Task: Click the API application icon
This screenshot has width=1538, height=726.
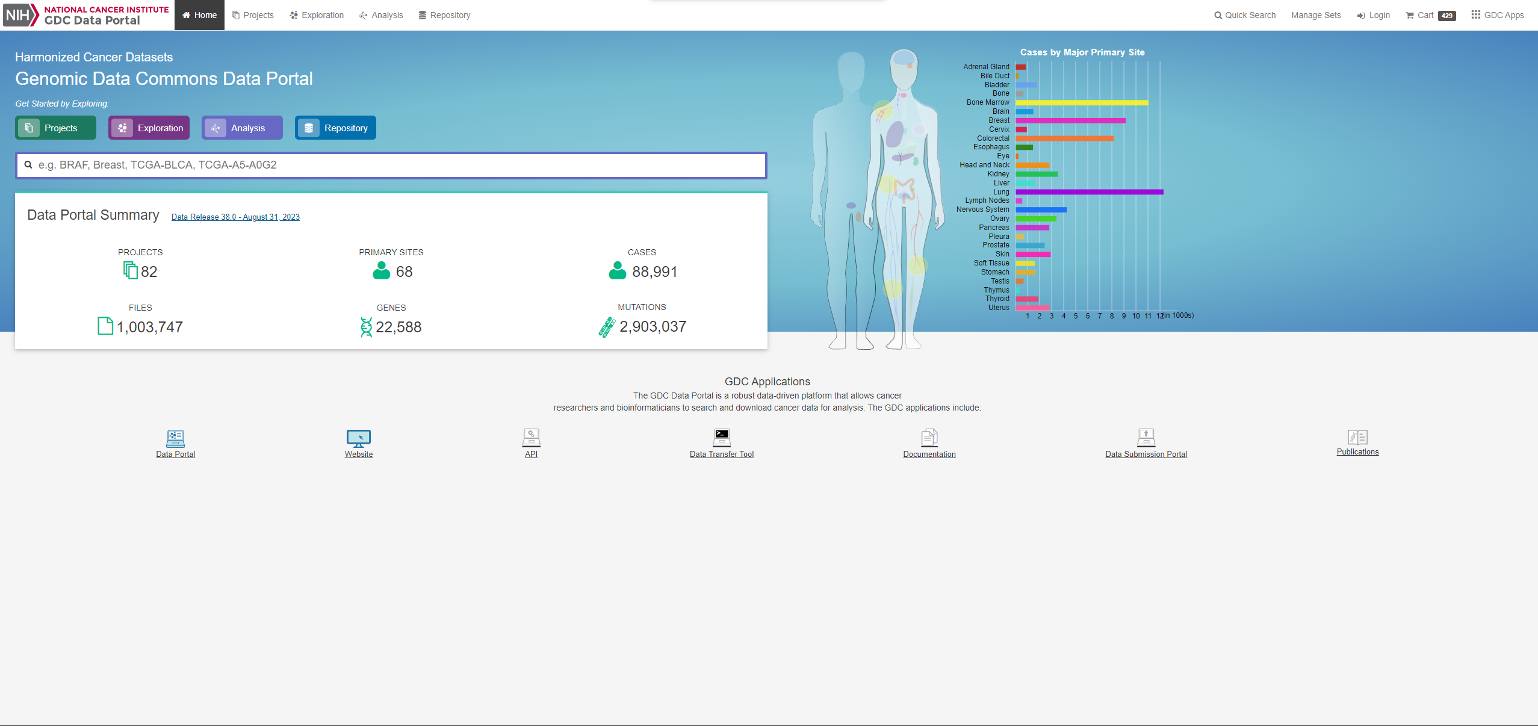Action: pyautogui.click(x=531, y=438)
